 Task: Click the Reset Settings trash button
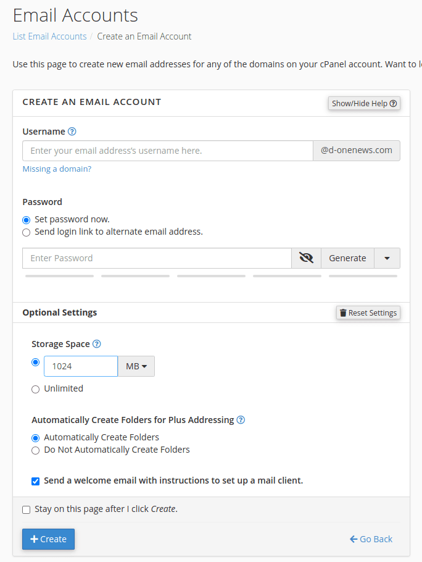point(368,312)
